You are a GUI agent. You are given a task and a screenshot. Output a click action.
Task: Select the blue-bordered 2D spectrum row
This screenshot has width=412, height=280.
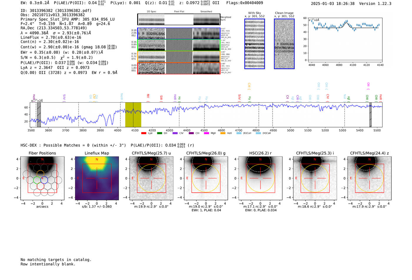[x=179, y=33]
